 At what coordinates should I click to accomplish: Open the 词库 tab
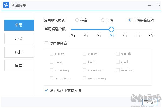(x=19, y=66)
